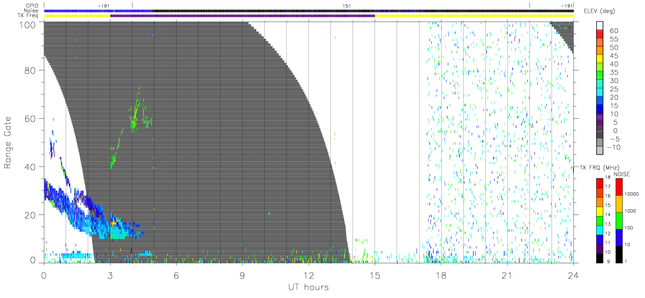Screen dimensions: 645x298
Task: Click the UT hours tick label '6'
Action: click(x=176, y=275)
